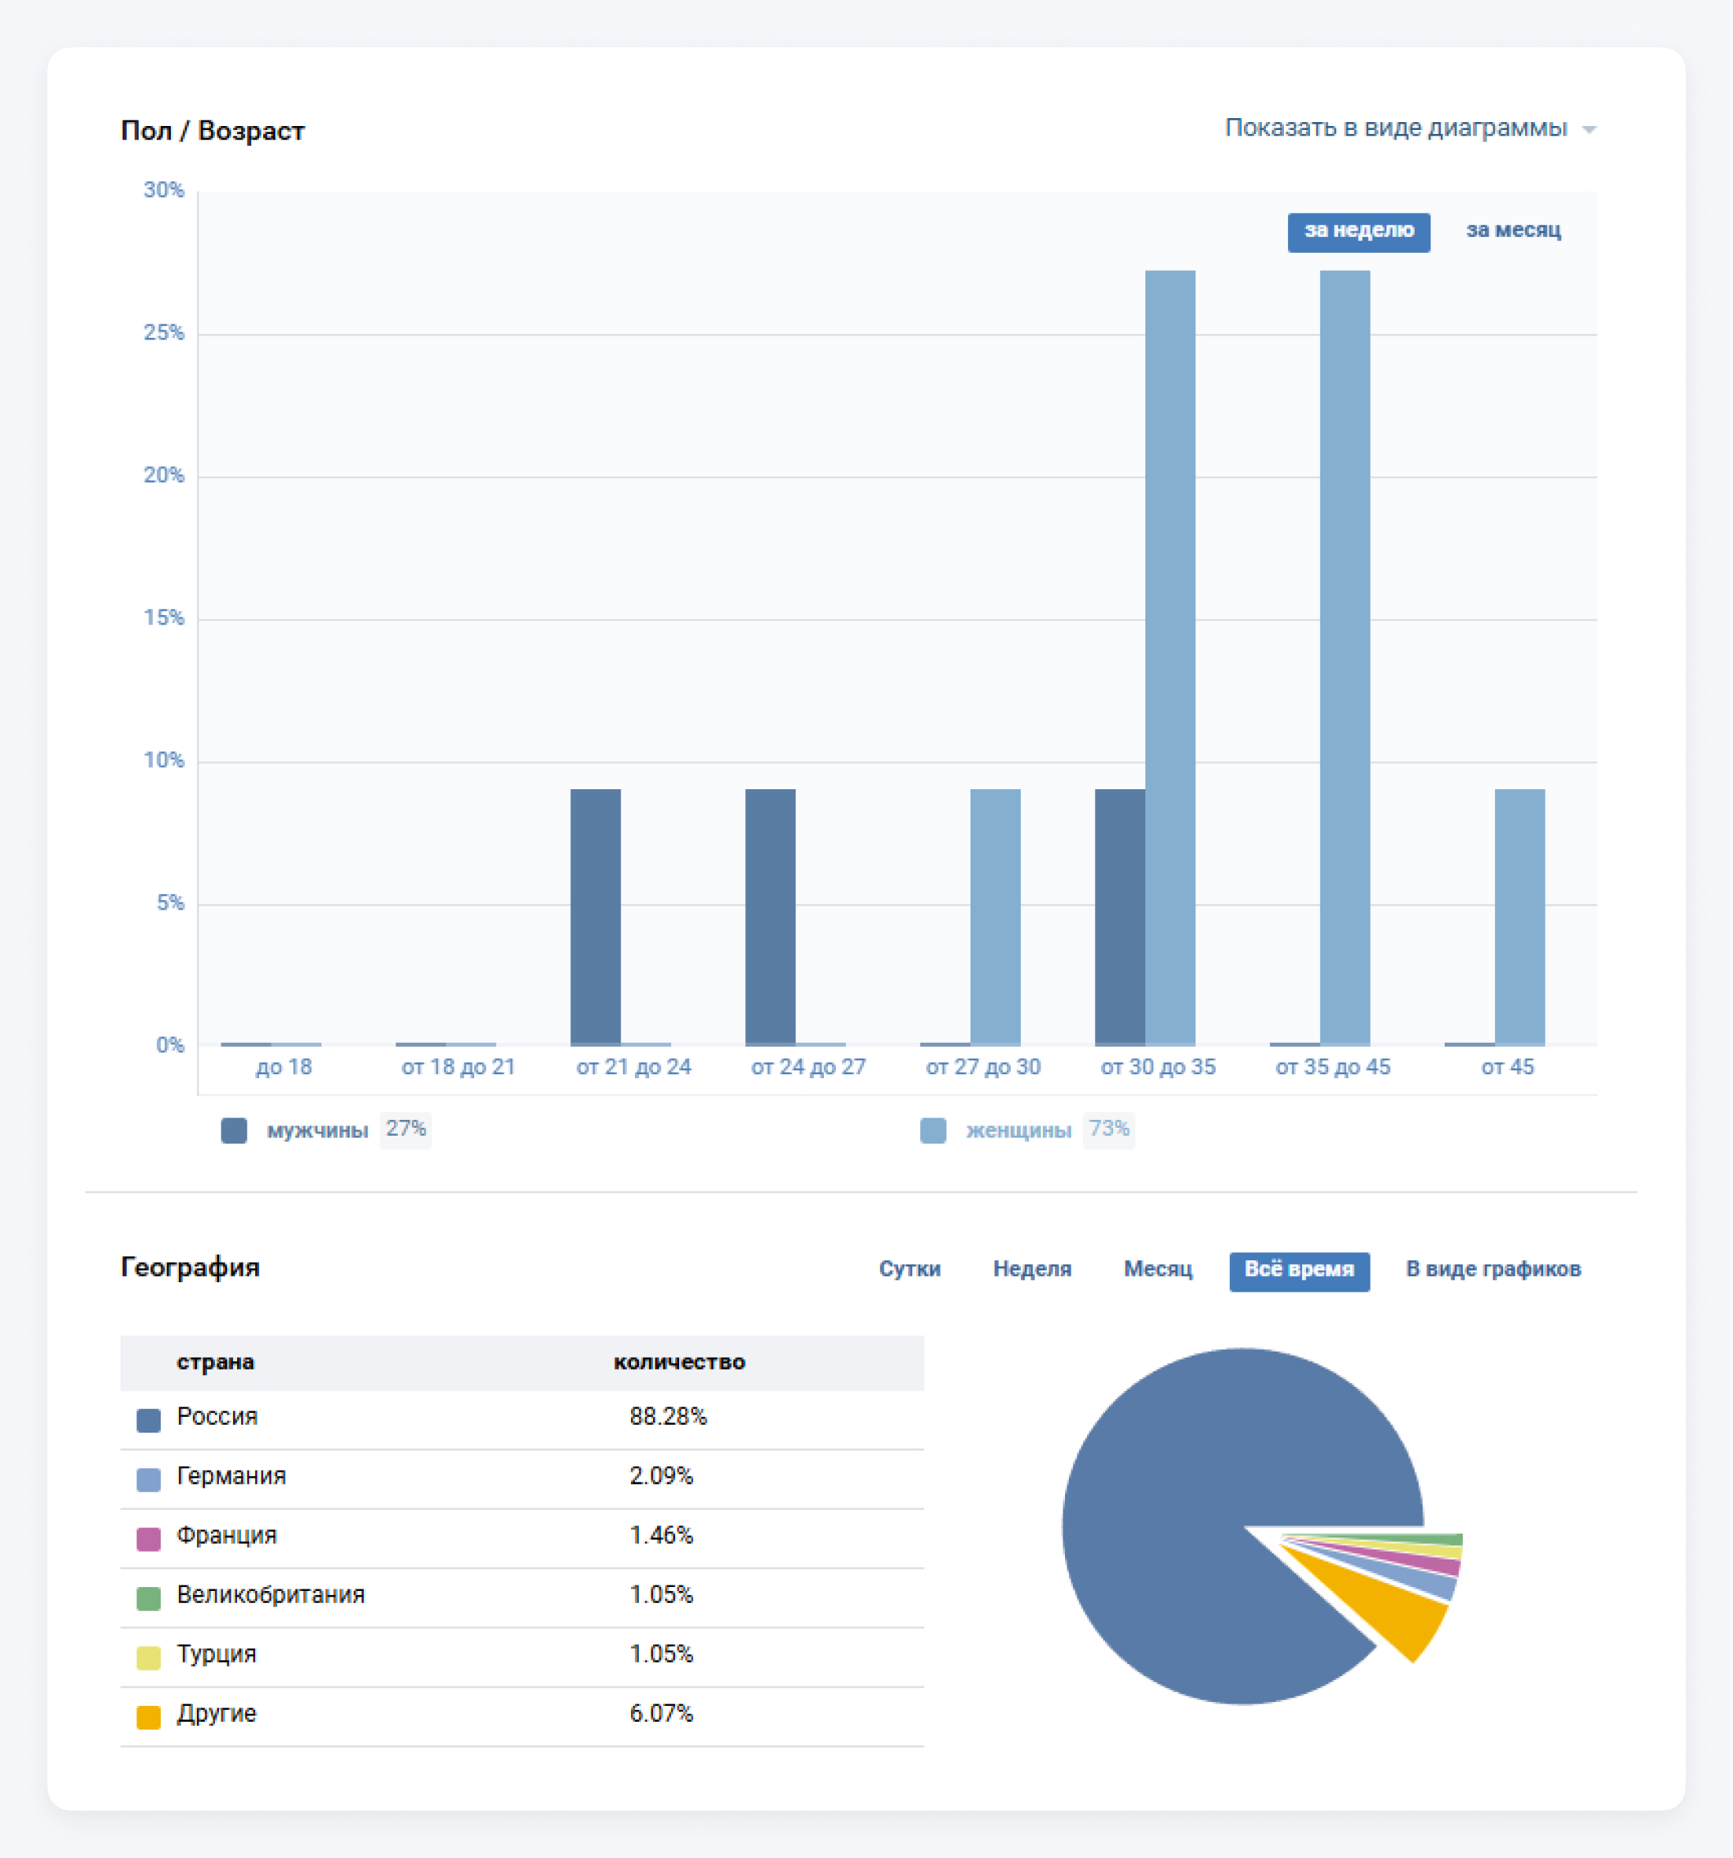The image size is (1733, 1858).
Task: Click the 'Великобритания' country name
Action: (270, 1594)
